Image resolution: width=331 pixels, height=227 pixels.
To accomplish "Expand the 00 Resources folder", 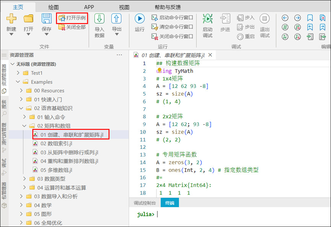I will click(x=21, y=90).
